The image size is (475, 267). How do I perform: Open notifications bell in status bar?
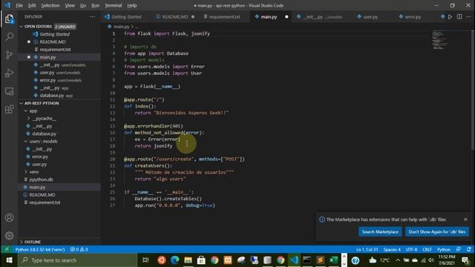click(x=469, y=249)
